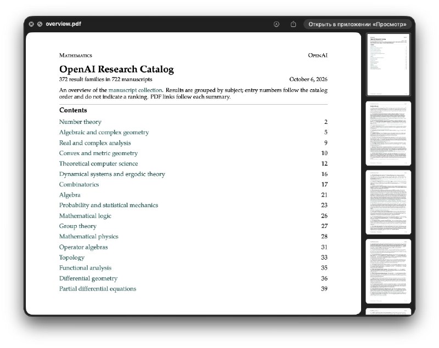Screen dimensions: 439x348
Task: Select the Convex and metric geometry link
Action: click(98, 153)
